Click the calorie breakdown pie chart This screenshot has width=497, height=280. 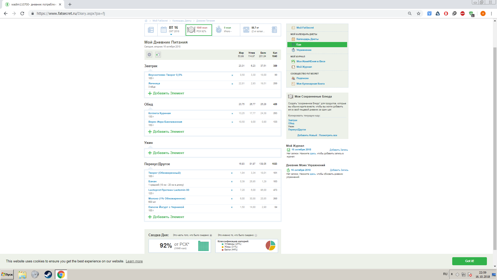pos(270,246)
